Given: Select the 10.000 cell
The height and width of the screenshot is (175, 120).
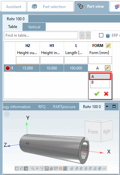Looking at the screenshot, I should pyautogui.click(x=52, y=68).
